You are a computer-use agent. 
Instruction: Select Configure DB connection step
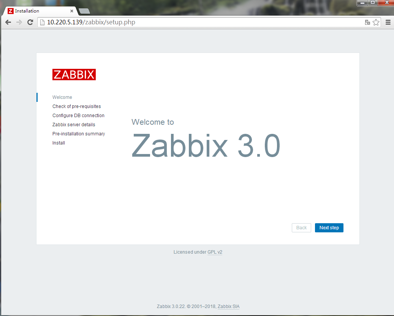(78, 115)
